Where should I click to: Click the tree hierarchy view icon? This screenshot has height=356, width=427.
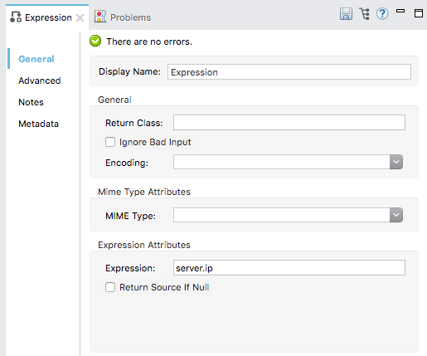pyautogui.click(x=364, y=13)
